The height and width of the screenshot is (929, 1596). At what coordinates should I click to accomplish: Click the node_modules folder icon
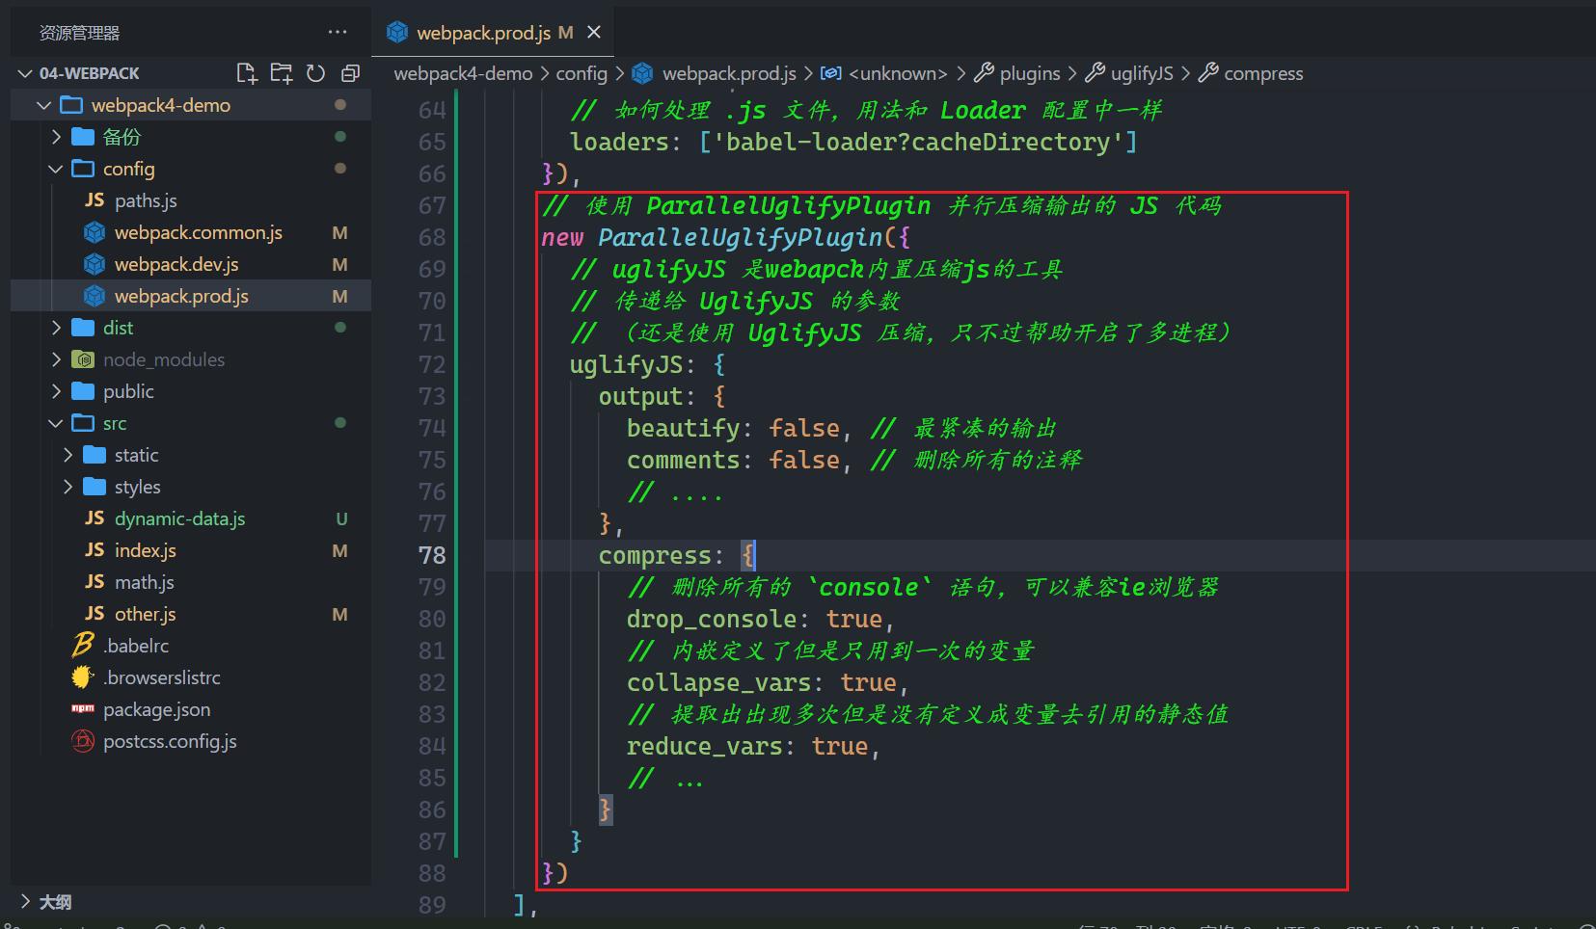tap(83, 359)
